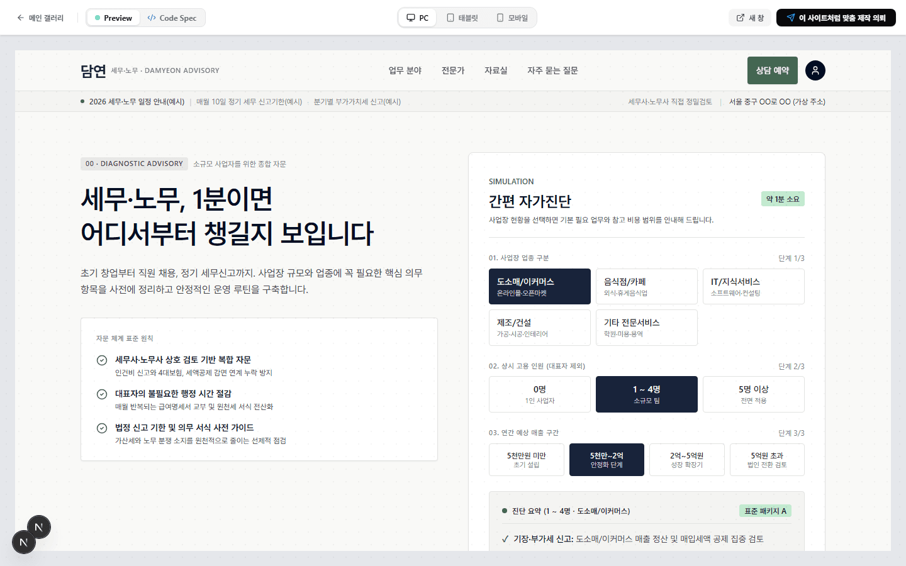Click check icon beside 대표자의 불필요한 행정 시간 절감
Image resolution: width=906 pixels, height=566 pixels.
click(101, 394)
